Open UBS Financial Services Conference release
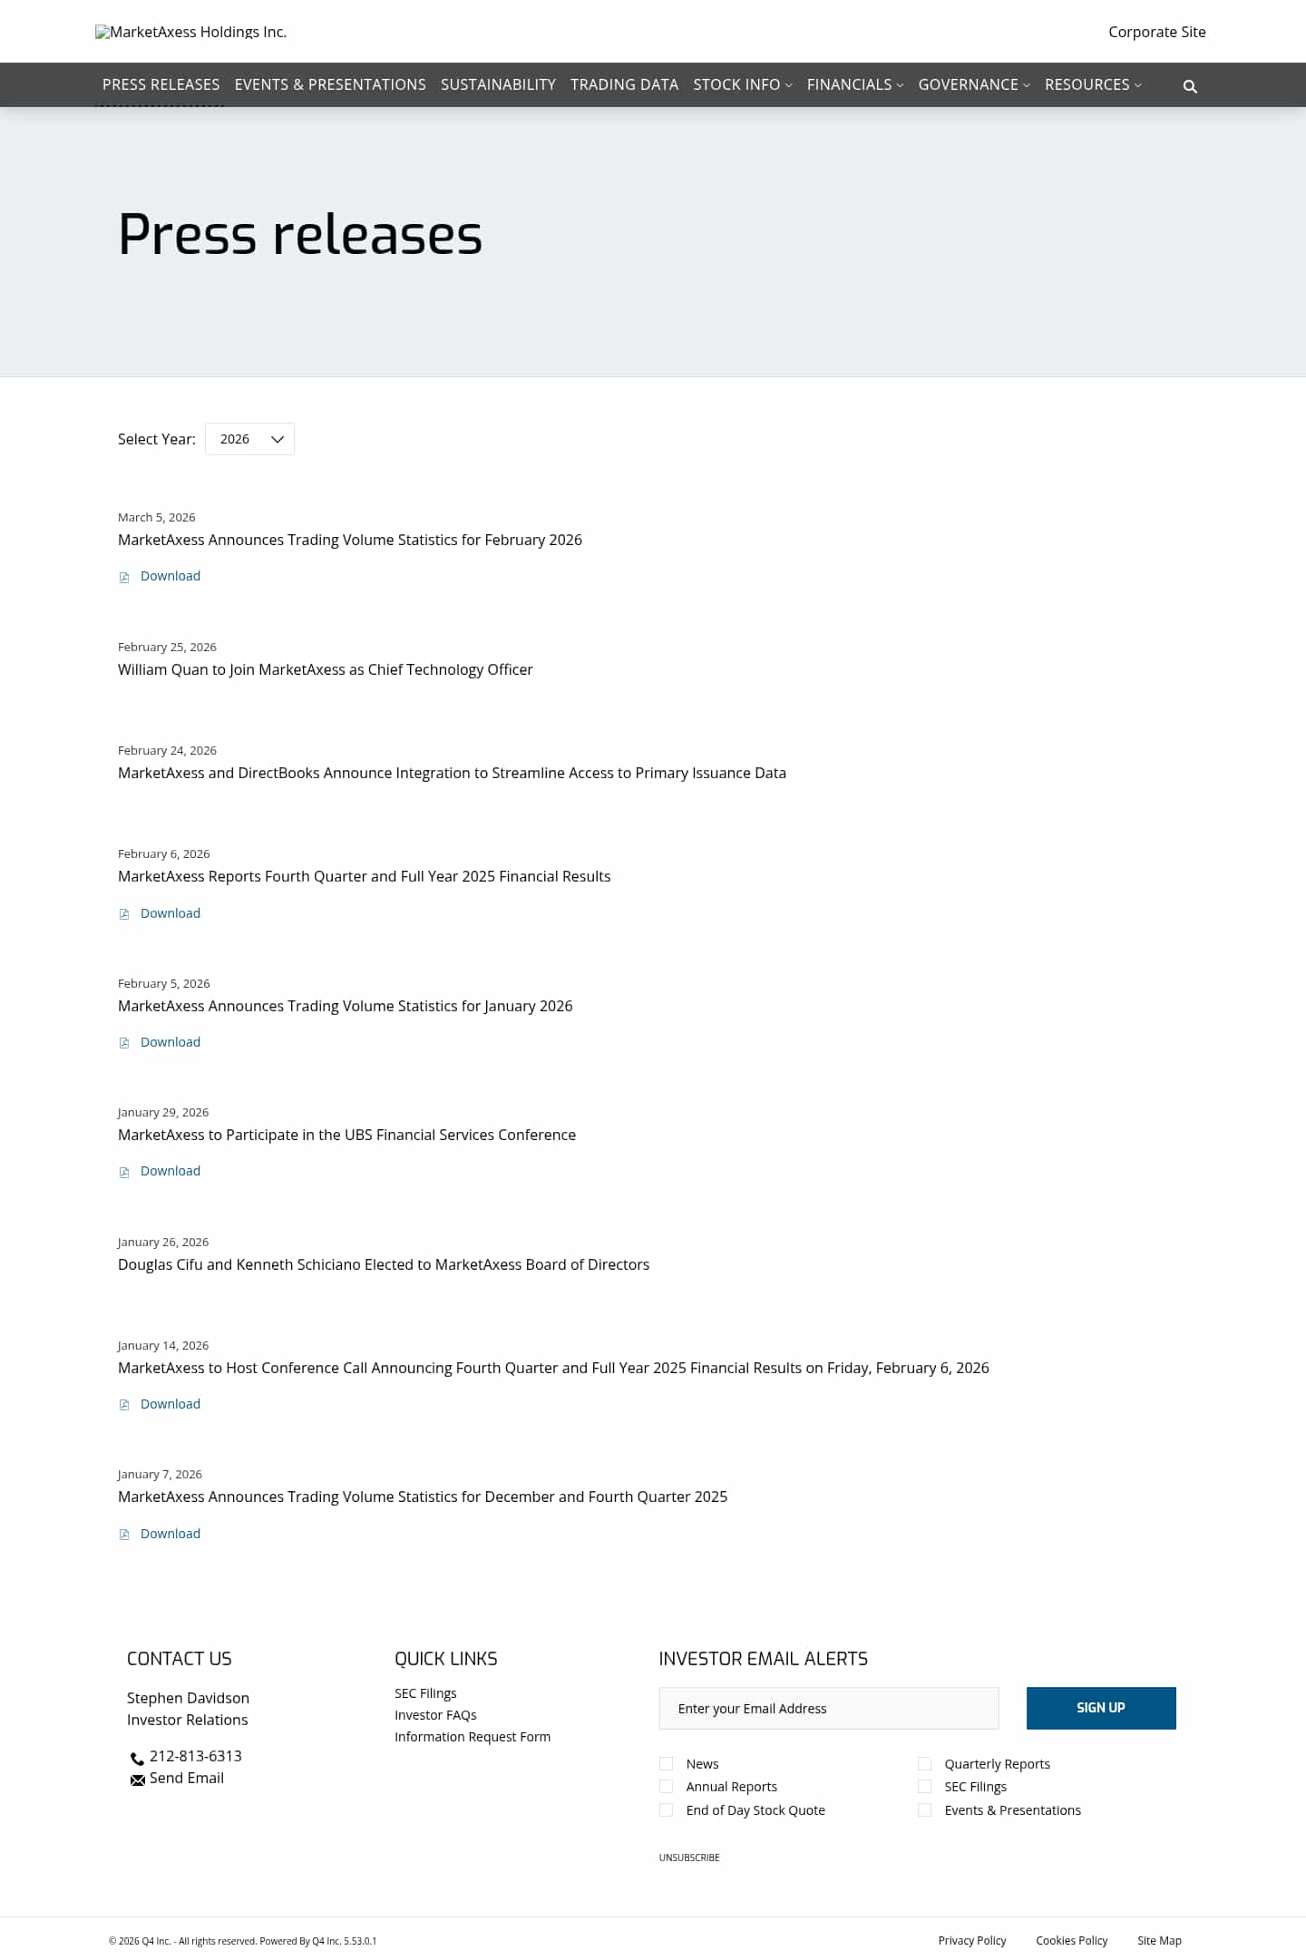 tap(346, 1135)
